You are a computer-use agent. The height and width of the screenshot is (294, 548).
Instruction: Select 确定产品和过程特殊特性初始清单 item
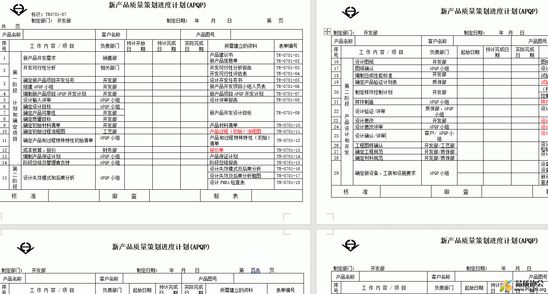[58, 140]
